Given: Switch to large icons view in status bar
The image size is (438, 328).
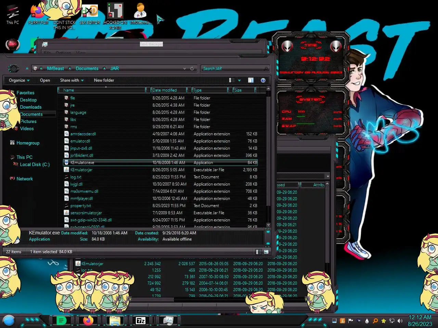Looking at the screenshot, I should coord(266,252).
